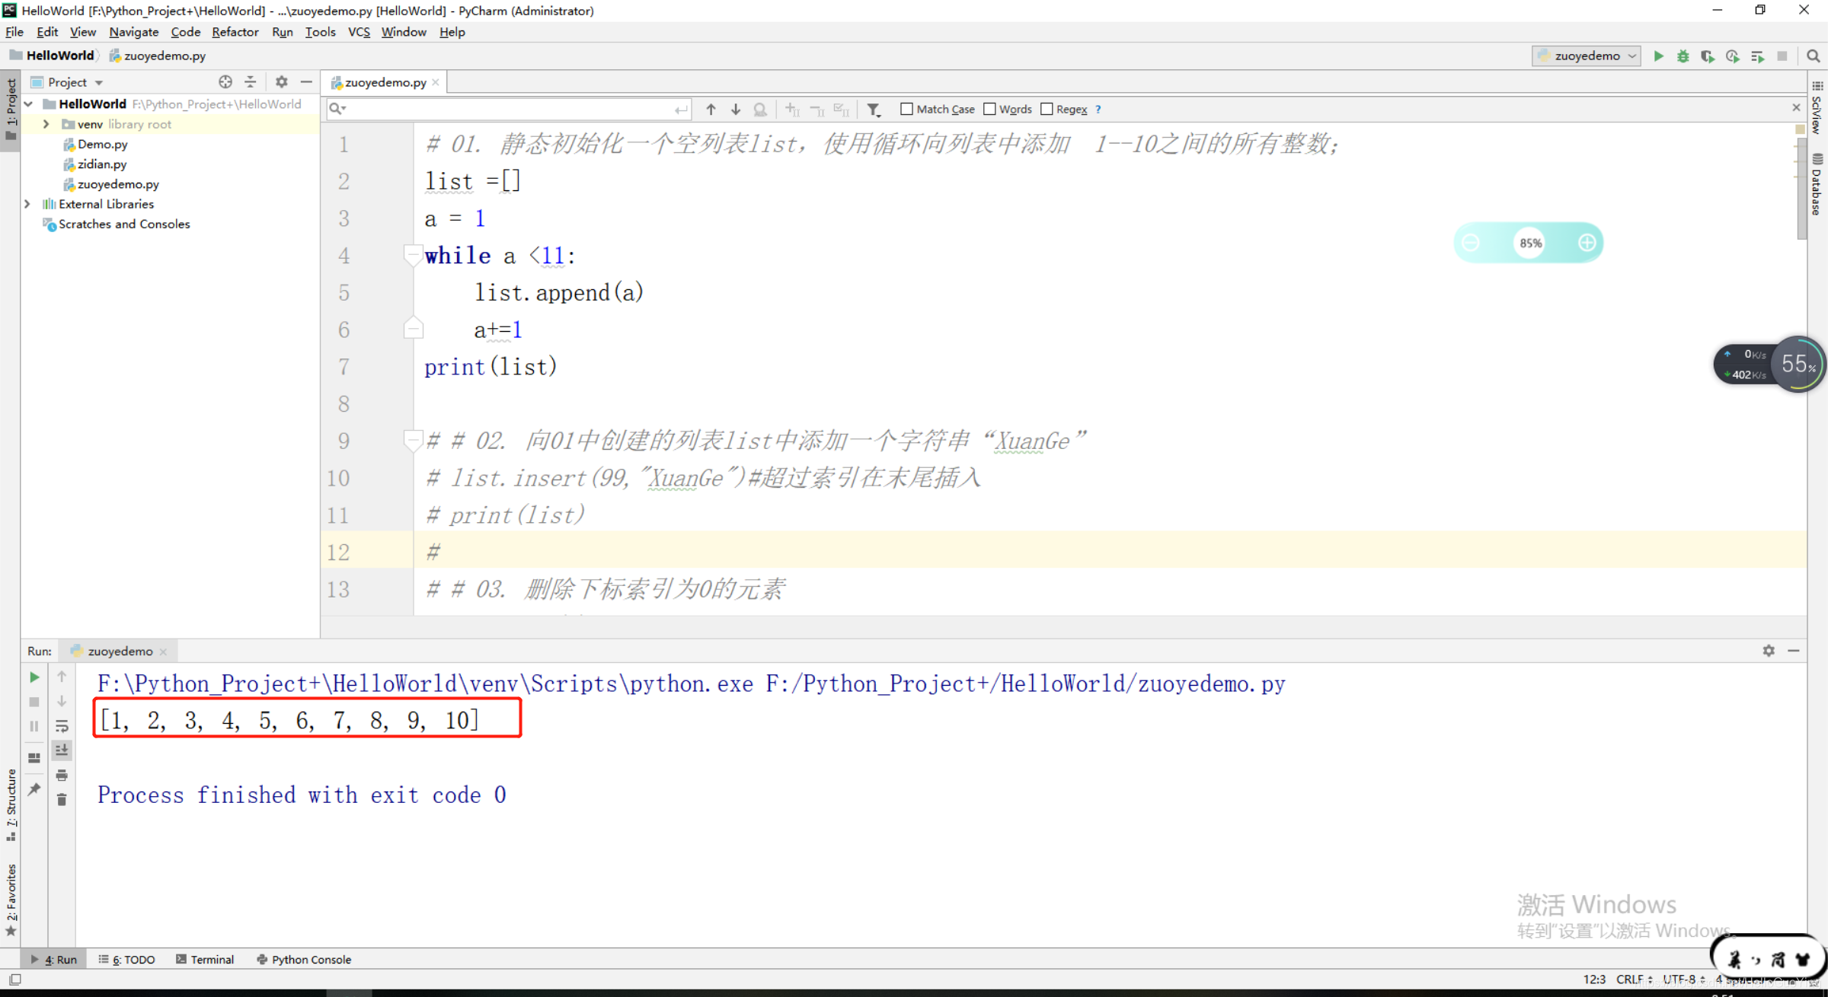Start debugging zuoyedemo
1828x997 pixels.
[x=1683, y=56]
